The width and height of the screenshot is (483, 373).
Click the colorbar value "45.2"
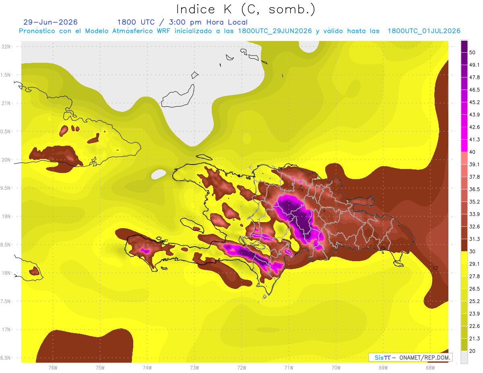coord(475,103)
